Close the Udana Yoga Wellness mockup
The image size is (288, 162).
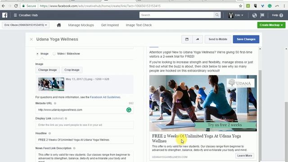(31, 39)
